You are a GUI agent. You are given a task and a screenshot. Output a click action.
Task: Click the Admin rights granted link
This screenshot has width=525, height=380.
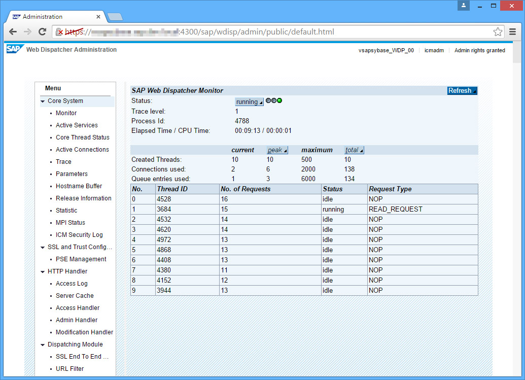[479, 50]
